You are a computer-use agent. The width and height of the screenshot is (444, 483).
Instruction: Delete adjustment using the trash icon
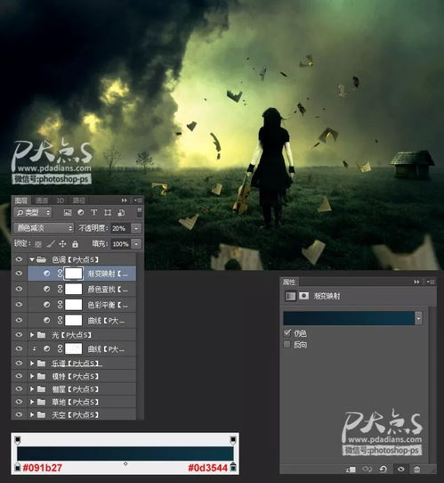tap(416, 469)
